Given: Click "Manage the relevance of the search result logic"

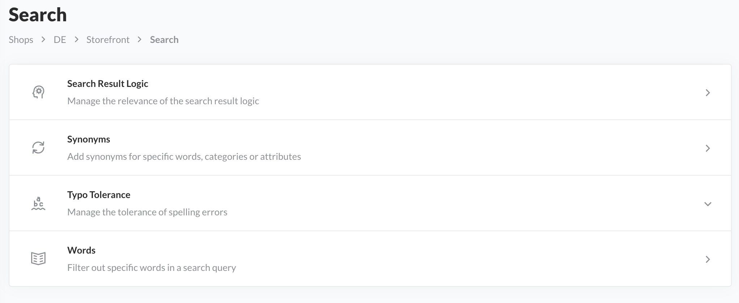Looking at the screenshot, I should 163,101.
